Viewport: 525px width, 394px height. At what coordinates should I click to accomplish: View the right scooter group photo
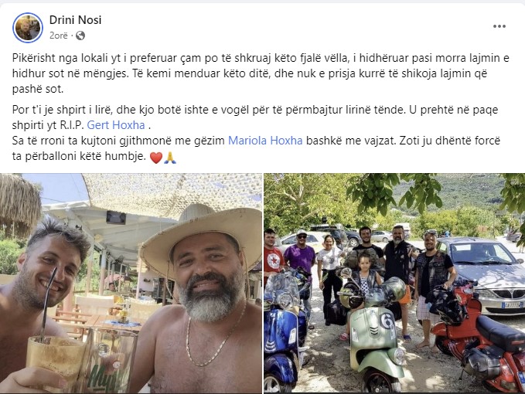[x=394, y=284]
